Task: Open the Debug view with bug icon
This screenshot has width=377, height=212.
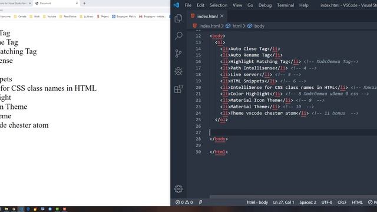Action: click(x=178, y=71)
